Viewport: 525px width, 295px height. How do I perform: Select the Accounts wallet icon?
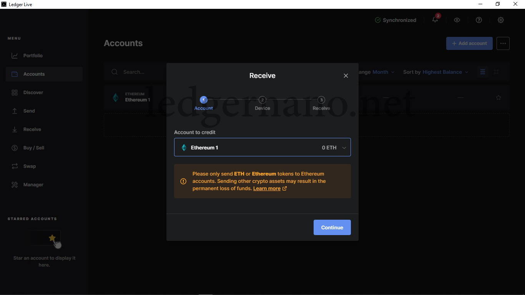pyautogui.click(x=15, y=74)
